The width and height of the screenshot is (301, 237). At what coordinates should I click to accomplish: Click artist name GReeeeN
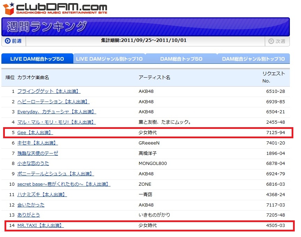149,143
